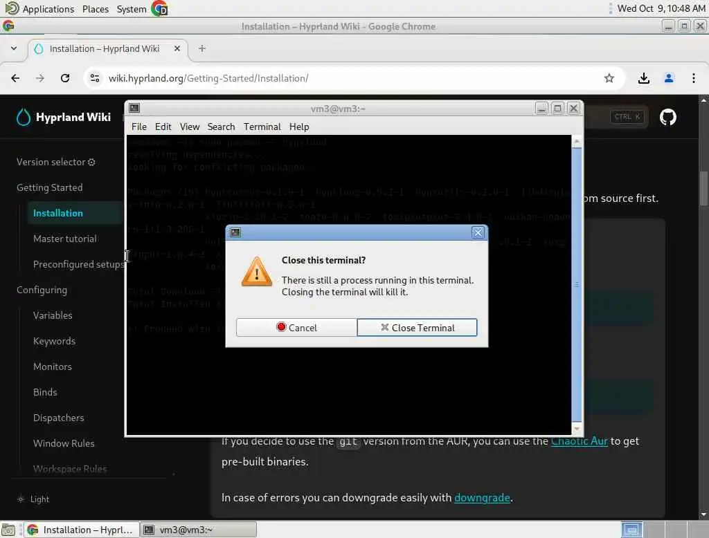
Task: Click the clock in top panel
Action: tap(661, 8)
